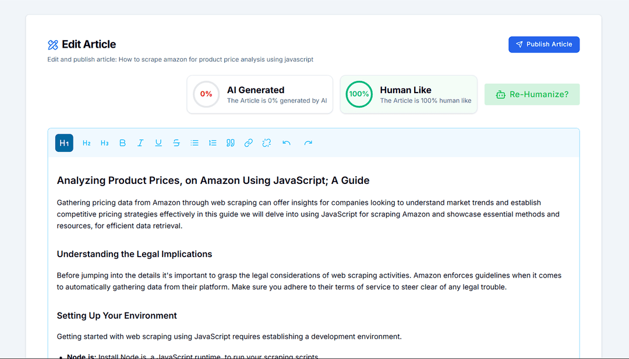Remove link with the unlink icon
Viewport: 629px width, 359px height.
[x=267, y=143]
